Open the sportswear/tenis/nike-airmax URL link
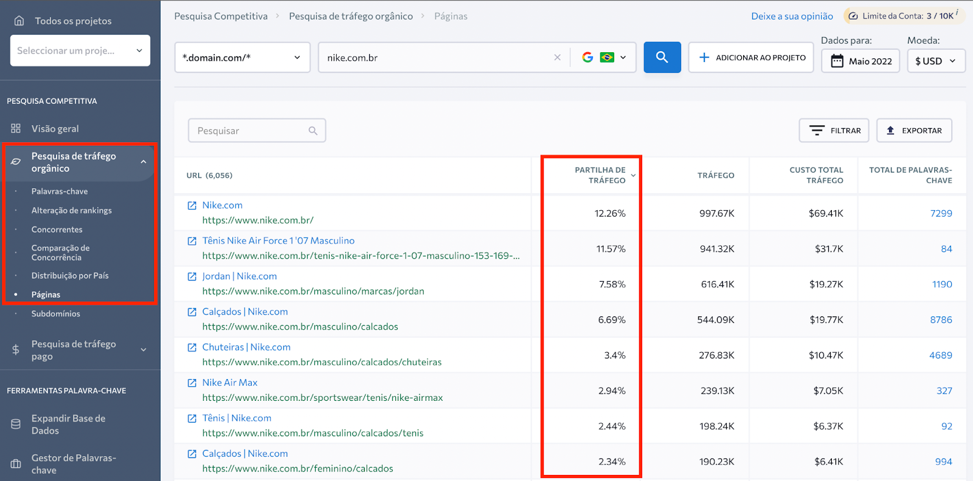This screenshot has height=481, width=973. [322, 398]
